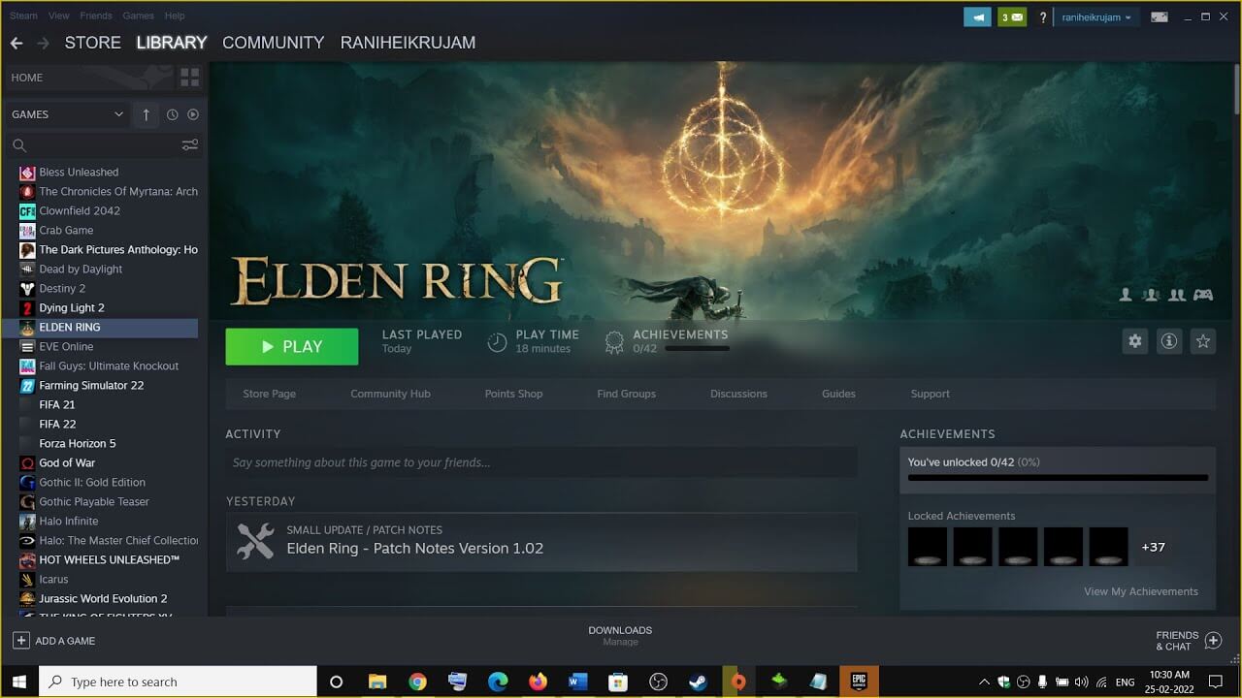Open the Find Groups link
Viewport: 1242px width, 698px height.
coord(626,394)
